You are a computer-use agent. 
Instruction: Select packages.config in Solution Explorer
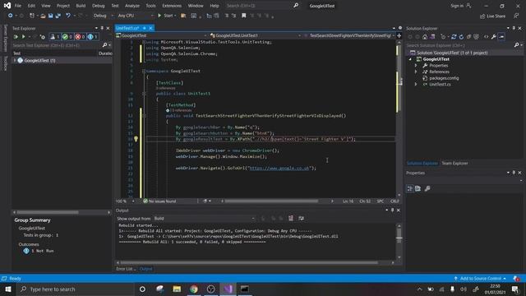coord(444,78)
